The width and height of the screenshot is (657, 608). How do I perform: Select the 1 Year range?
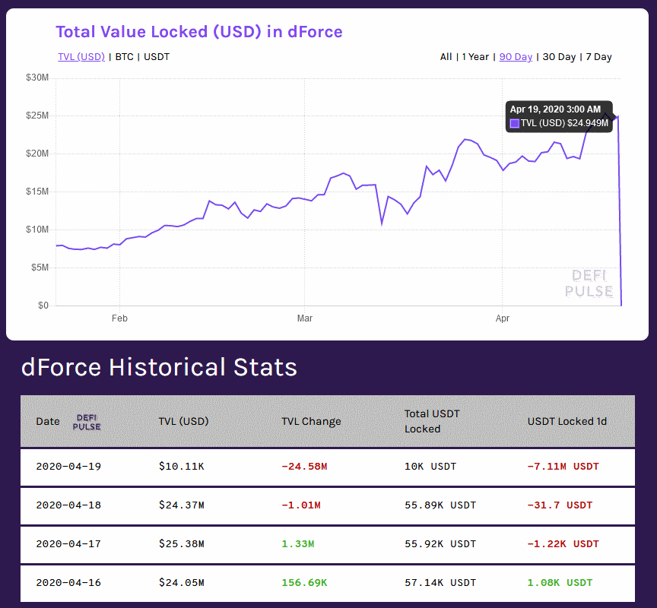click(475, 56)
